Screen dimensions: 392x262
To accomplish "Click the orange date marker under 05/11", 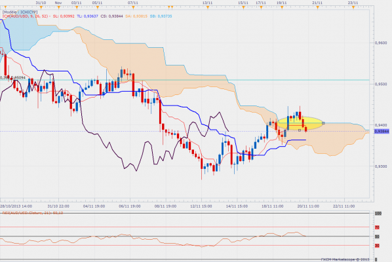I will (98, 8).
